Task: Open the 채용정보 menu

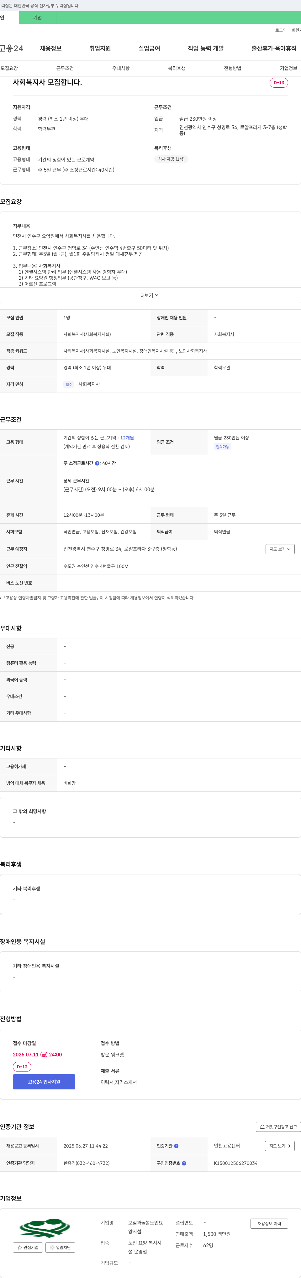Action: [50, 48]
